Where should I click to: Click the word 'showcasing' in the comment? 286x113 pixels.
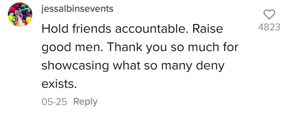tap(75, 66)
